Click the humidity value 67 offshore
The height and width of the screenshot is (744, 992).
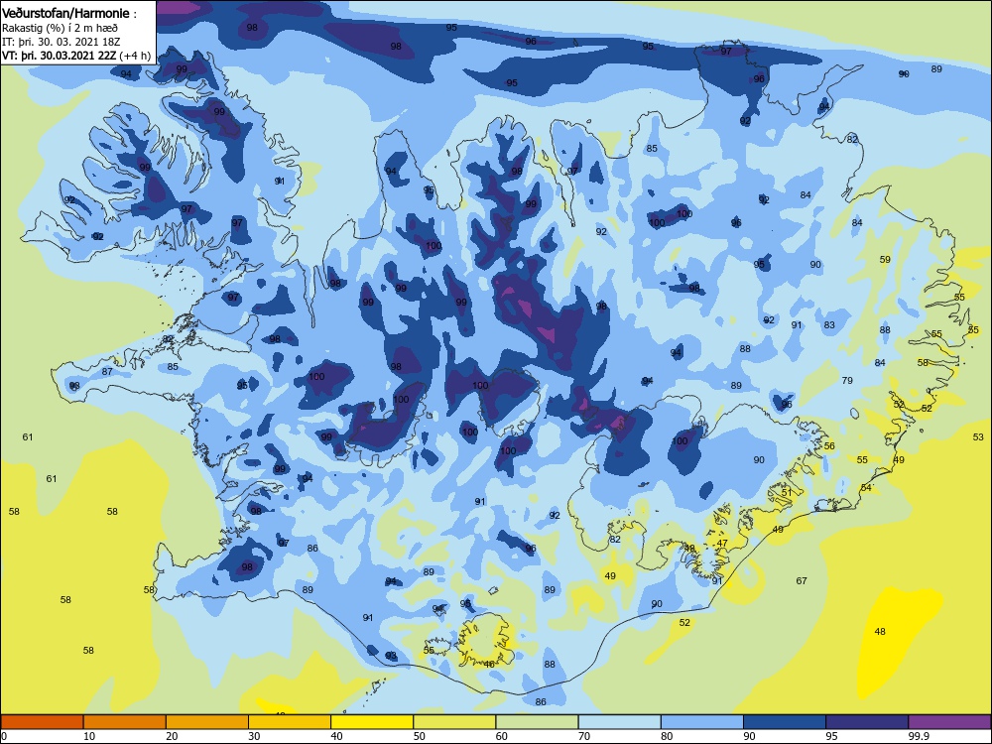[x=802, y=580]
